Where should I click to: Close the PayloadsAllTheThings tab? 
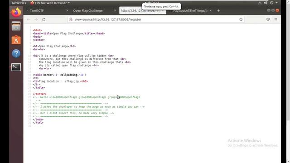coord(210,10)
